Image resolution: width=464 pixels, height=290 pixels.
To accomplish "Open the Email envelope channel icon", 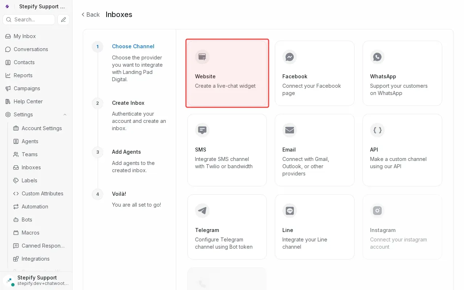I will point(290,130).
